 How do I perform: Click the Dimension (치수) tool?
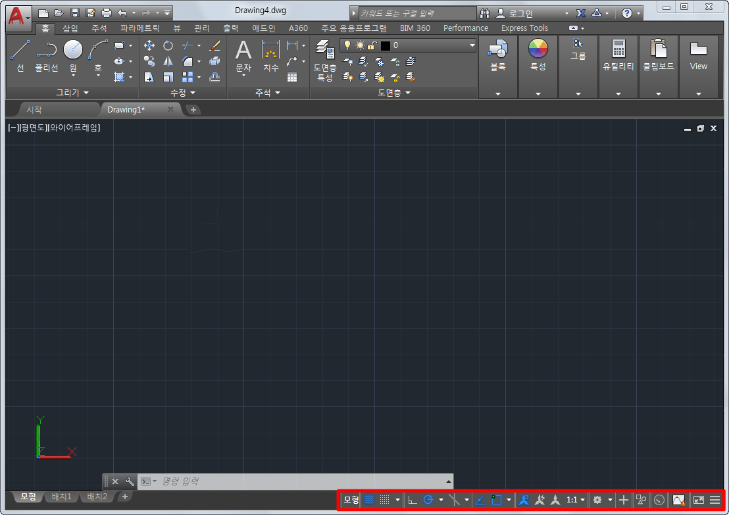tap(270, 57)
